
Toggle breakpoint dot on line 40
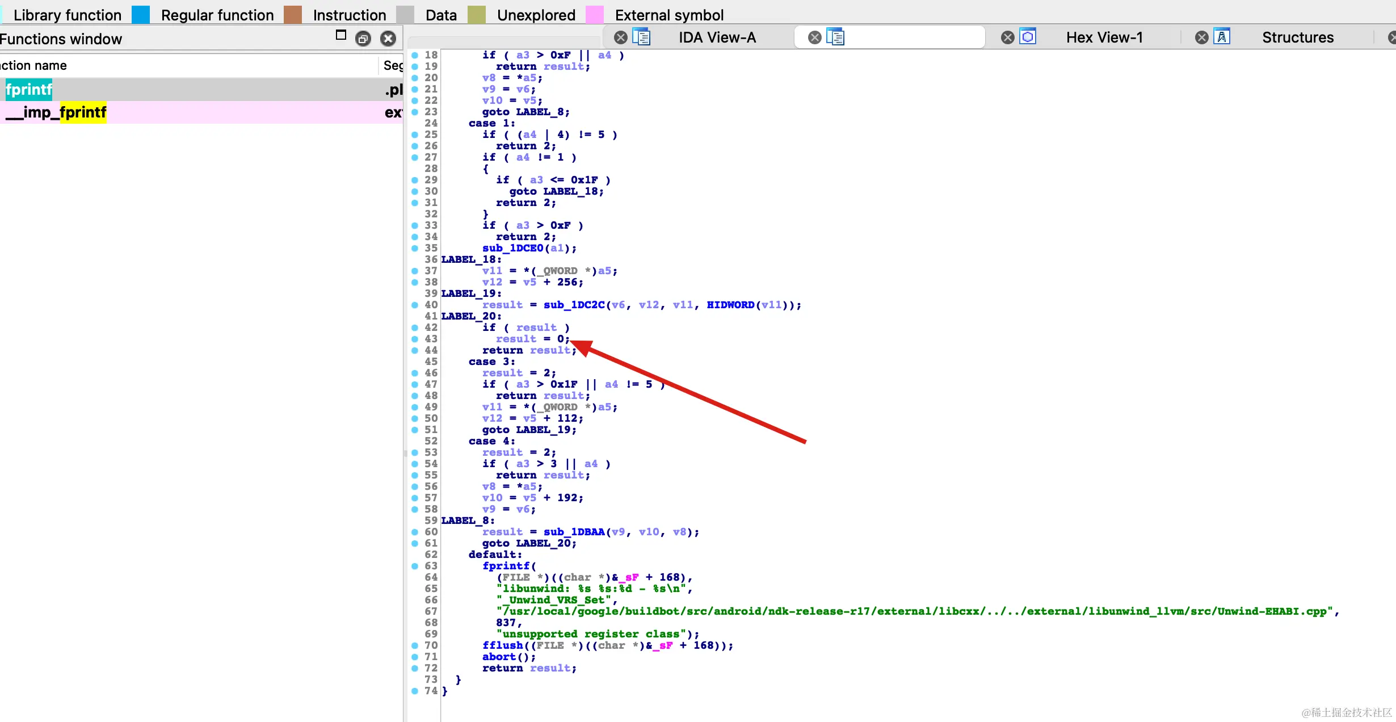point(415,305)
